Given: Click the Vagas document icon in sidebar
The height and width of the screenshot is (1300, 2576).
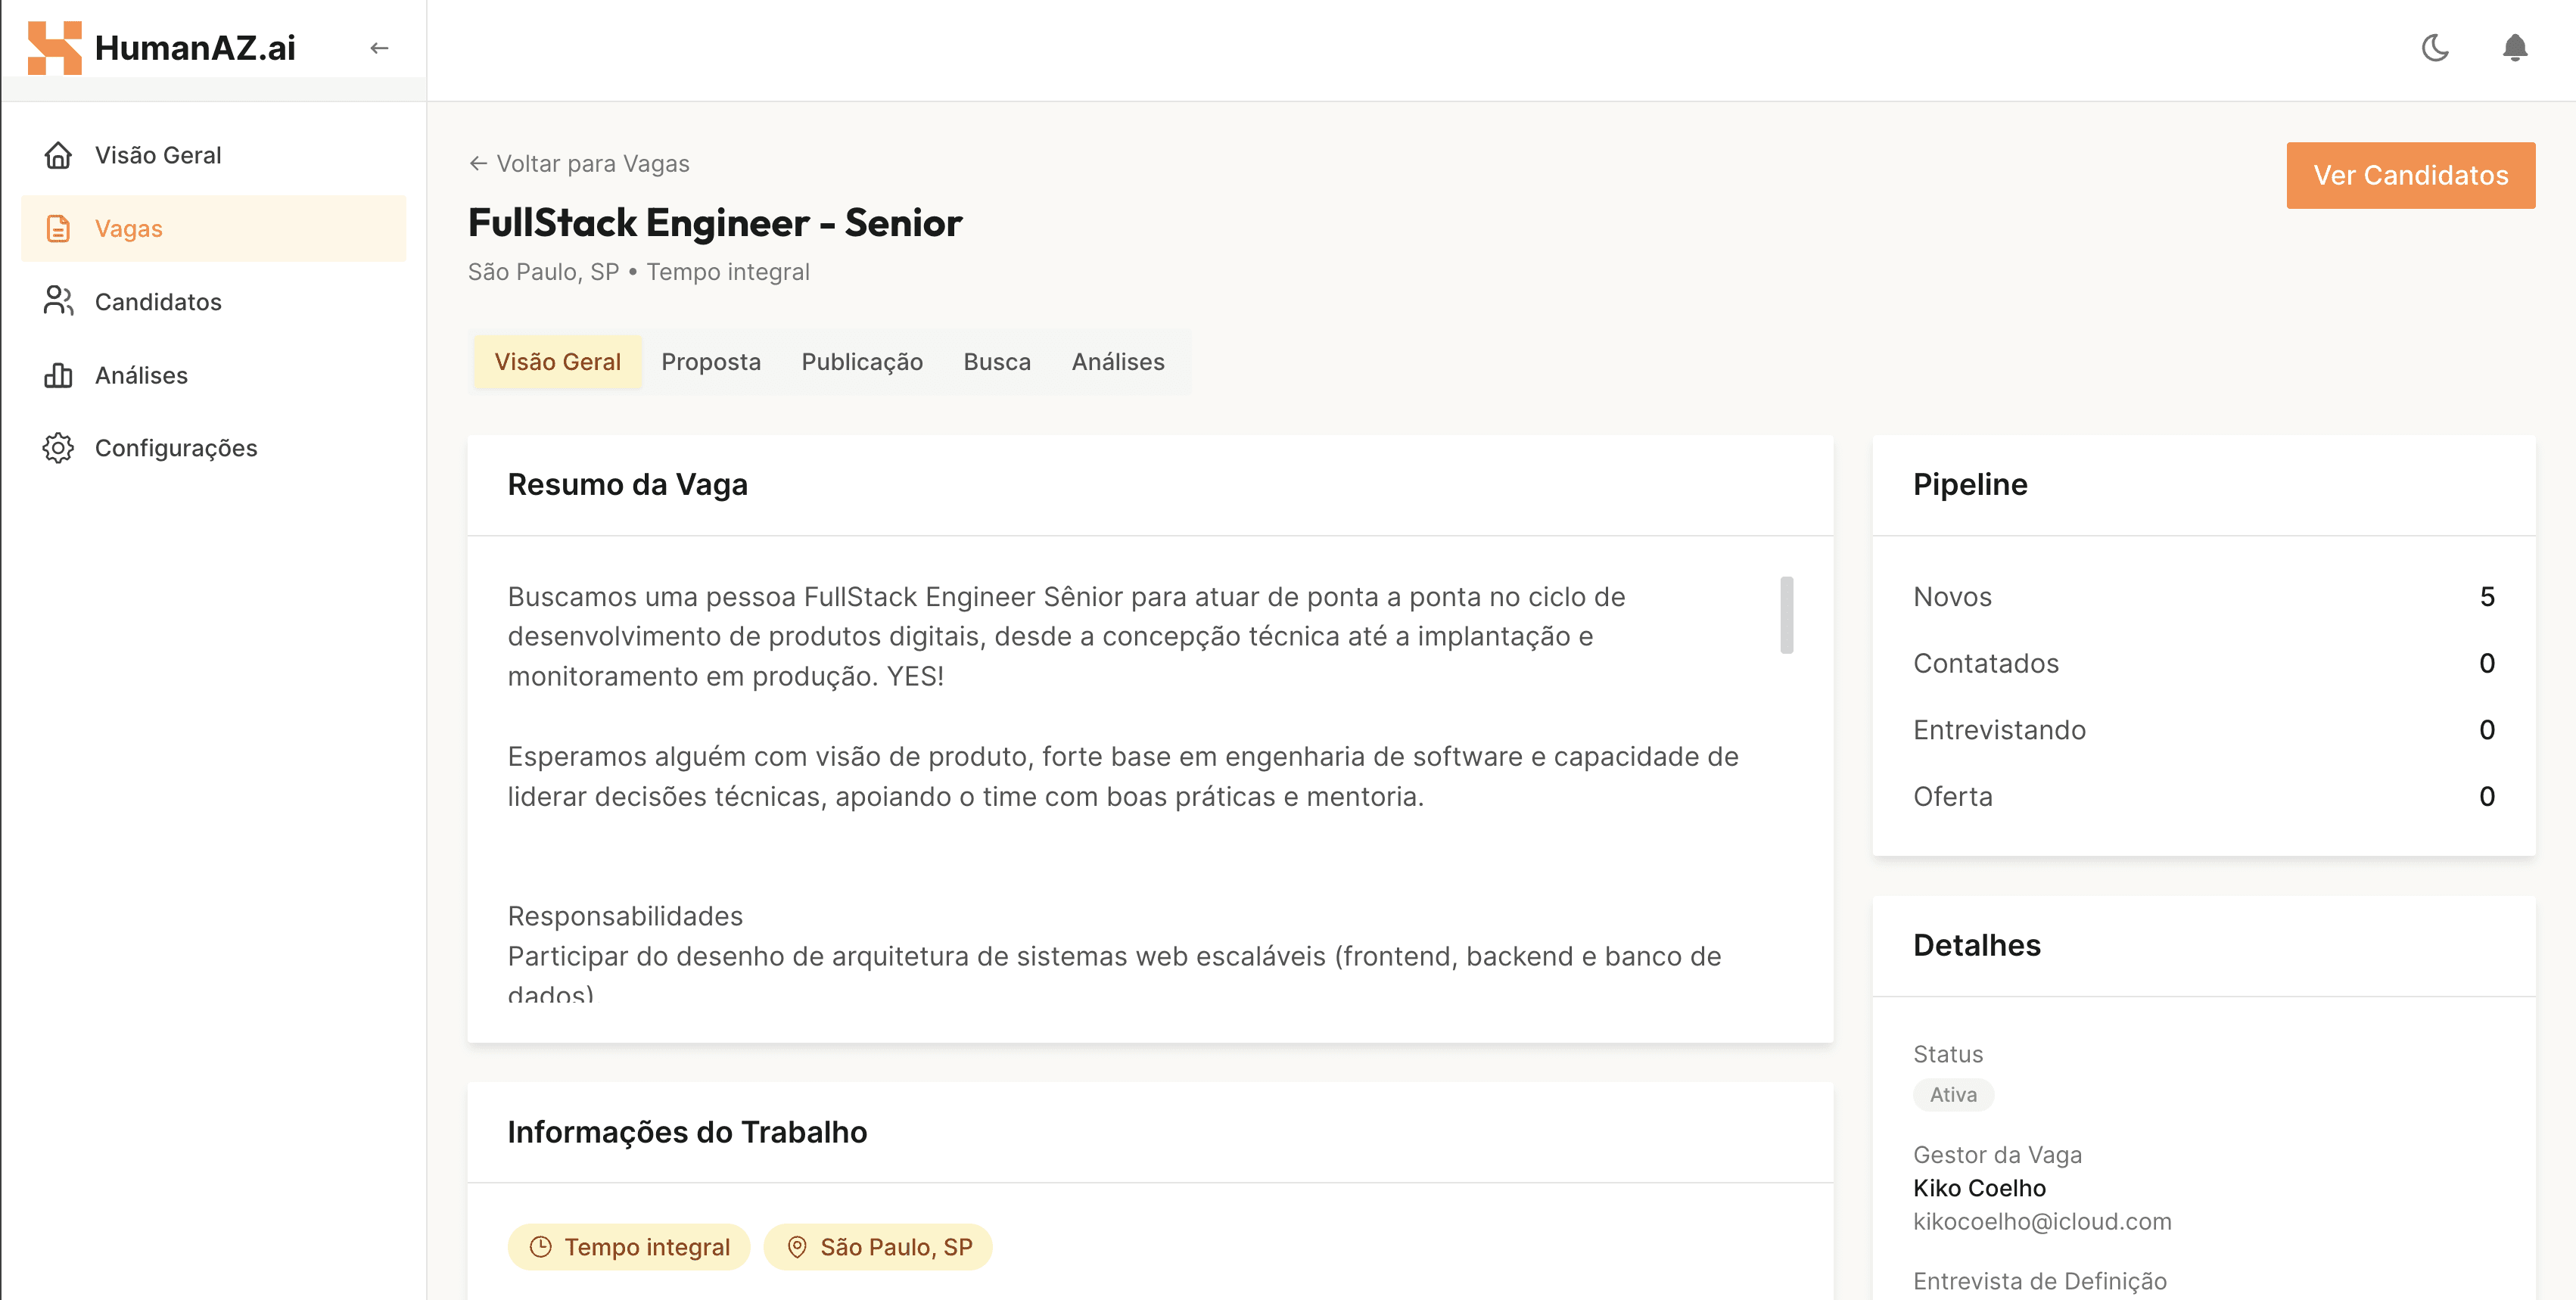Looking at the screenshot, I should click(58, 228).
